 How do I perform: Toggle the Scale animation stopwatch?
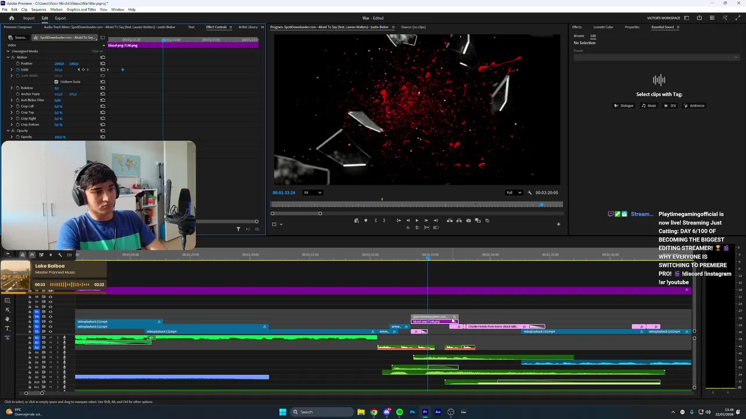(x=17, y=69)
